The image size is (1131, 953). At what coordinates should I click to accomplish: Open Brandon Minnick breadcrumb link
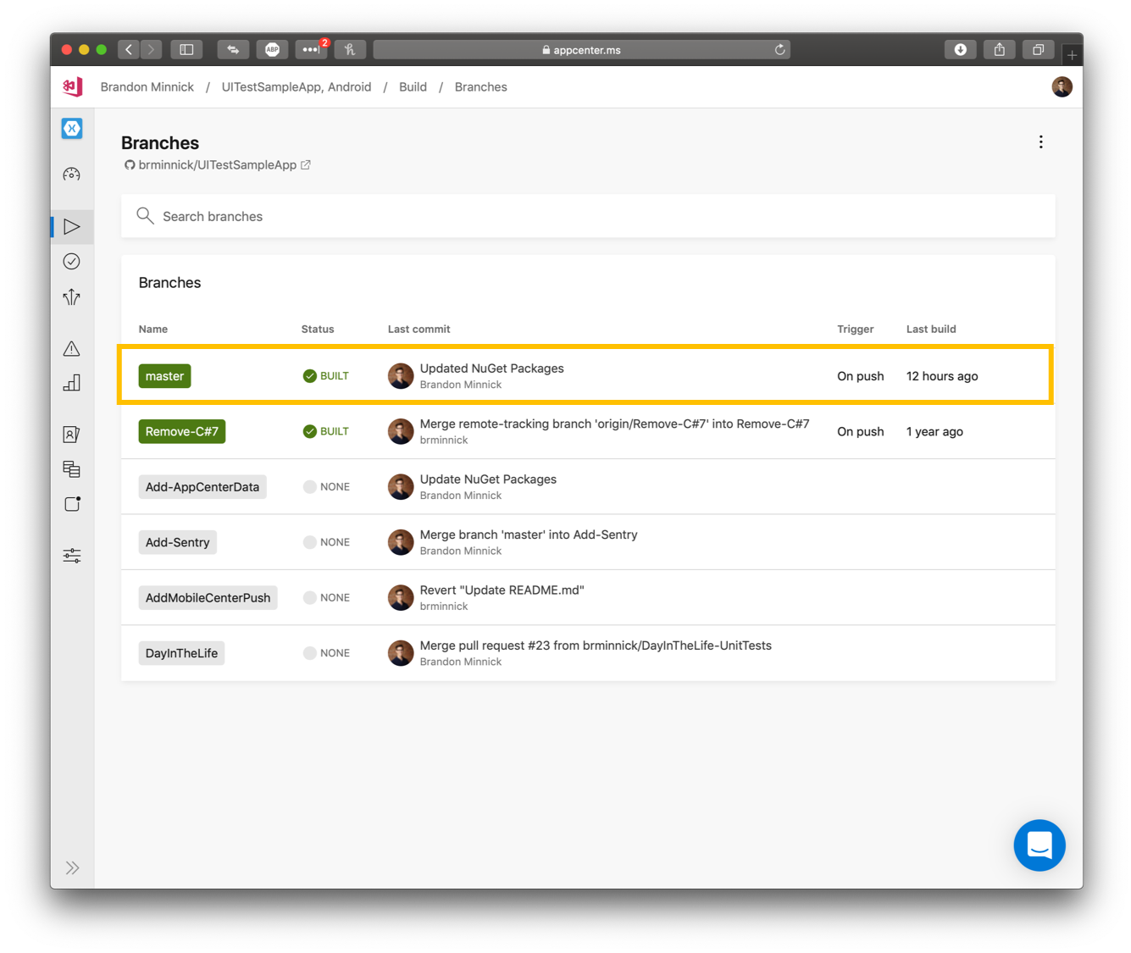point(147,86)
